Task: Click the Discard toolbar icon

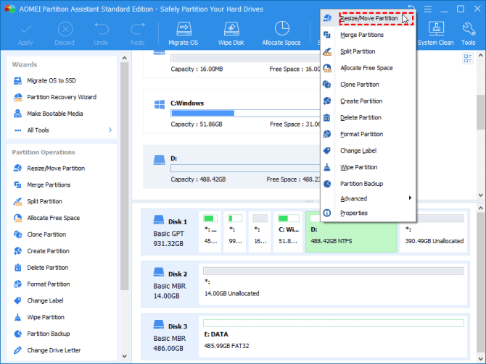Action: tap(65, 30)
